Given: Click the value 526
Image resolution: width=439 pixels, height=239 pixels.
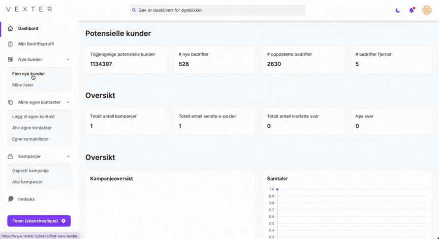Looking at the screenshot, I should click(183, 64).
